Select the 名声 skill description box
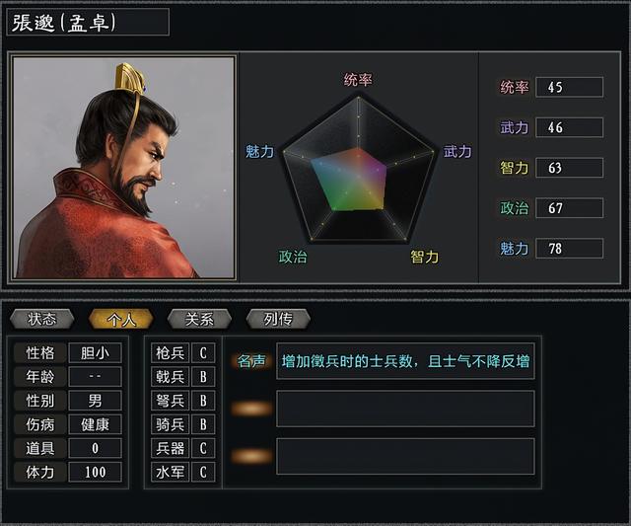The width and height of the screenshot is (631, 526). click(405, 361)
